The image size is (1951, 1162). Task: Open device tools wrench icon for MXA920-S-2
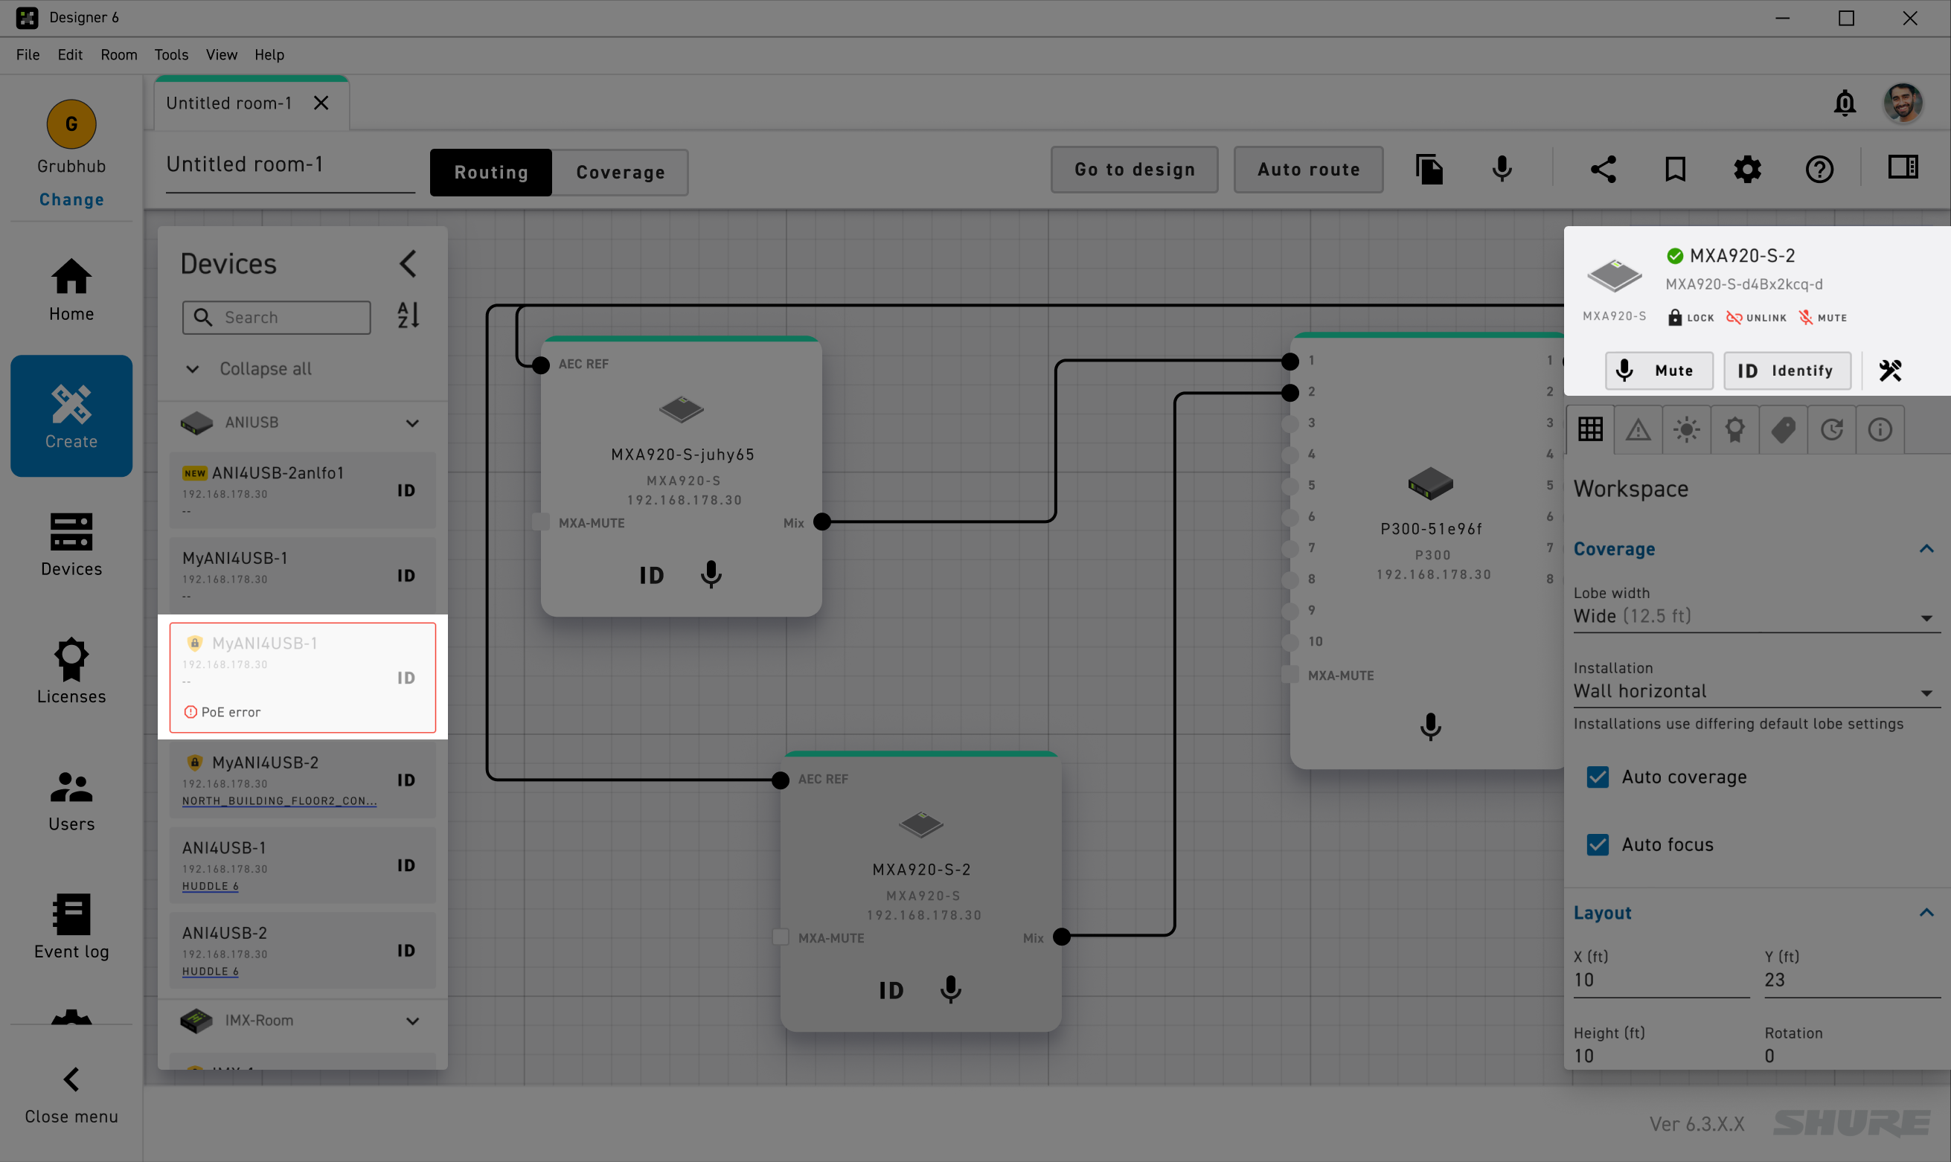(1891, 370)
